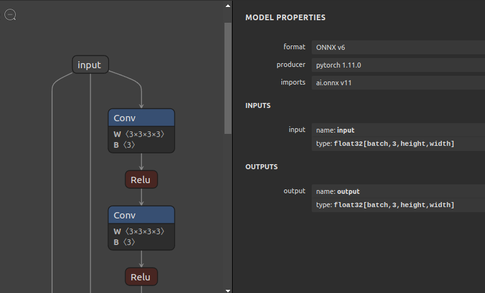Click the 'name: input' field under Inputs
Screen dimensions: 485x293
point(398,130)
